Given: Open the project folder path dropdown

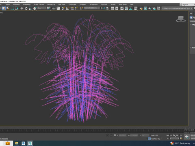Looking at the screenshot, I should click(177, 8).
